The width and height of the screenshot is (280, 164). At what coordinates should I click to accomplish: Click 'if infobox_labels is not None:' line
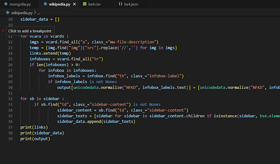(x=82, y=82)
